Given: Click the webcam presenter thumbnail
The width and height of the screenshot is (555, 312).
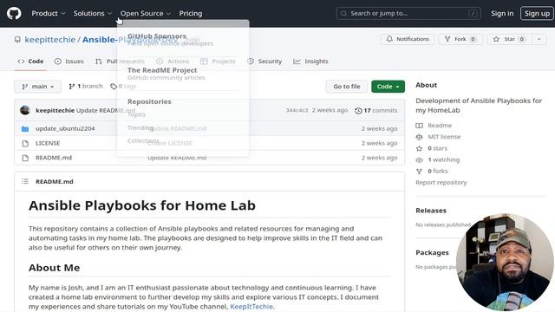Looking at the screenshot, I should coord(505,262).
